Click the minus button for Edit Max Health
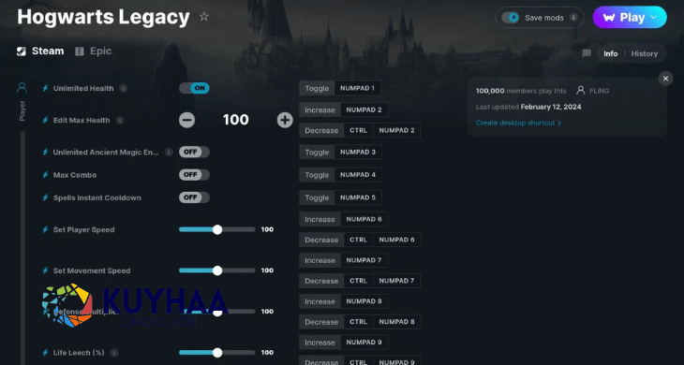Viewport: 684px width, 365px height. tap(186, 120)
